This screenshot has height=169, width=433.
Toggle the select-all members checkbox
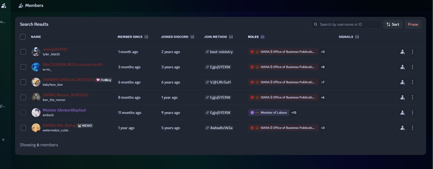click(x=23, y=37)
